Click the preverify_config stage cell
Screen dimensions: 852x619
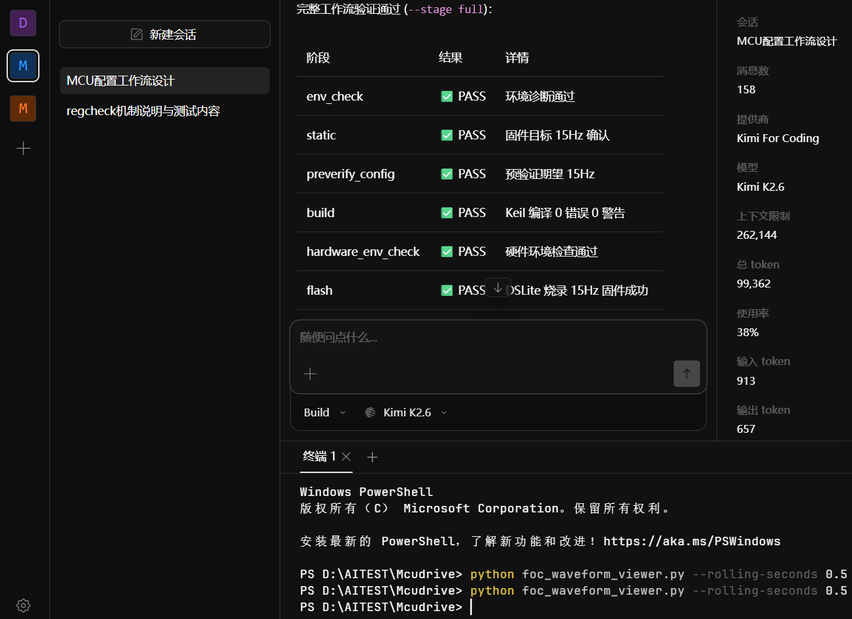tap(351, 174)
